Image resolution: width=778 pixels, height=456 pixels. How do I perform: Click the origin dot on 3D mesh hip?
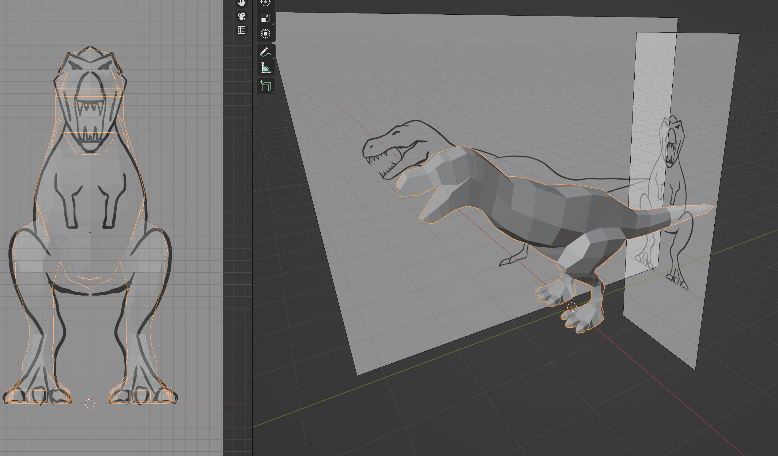click(x=571, y=229)
